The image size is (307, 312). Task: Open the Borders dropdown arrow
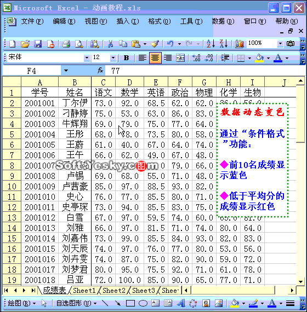pyautogui.click(x=249, y=58)
